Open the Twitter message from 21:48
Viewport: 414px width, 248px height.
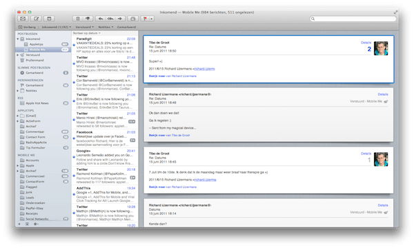pyautogui.click(x=105, y=64)
